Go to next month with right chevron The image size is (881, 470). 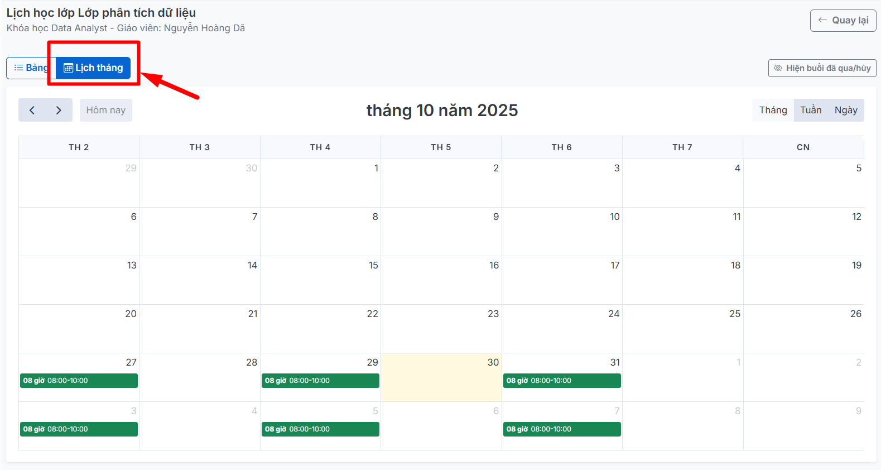coord(59,110)
